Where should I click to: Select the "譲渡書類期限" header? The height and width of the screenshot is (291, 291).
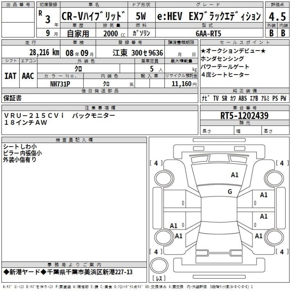181,42
